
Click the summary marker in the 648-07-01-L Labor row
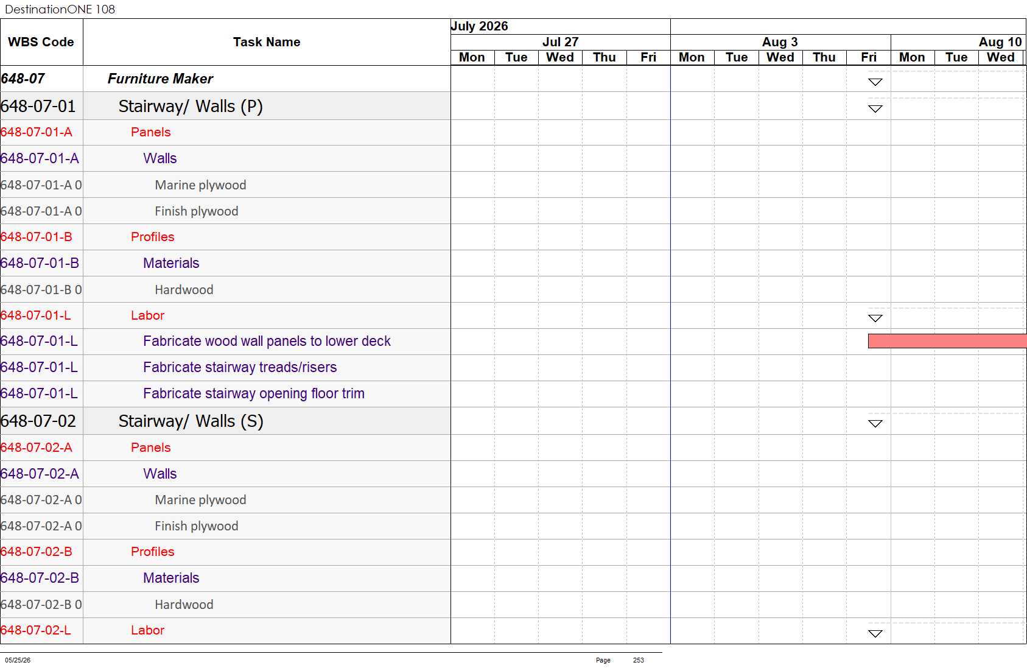[x=875, y=318]
